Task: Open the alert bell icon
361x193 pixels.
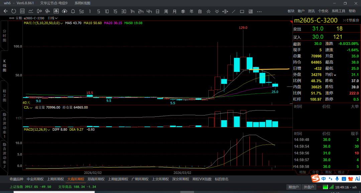Action: point(73,11)
